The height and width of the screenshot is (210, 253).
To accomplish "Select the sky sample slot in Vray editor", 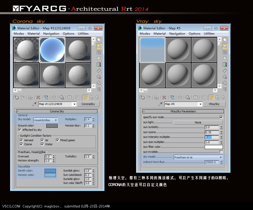I will (153, 50).
